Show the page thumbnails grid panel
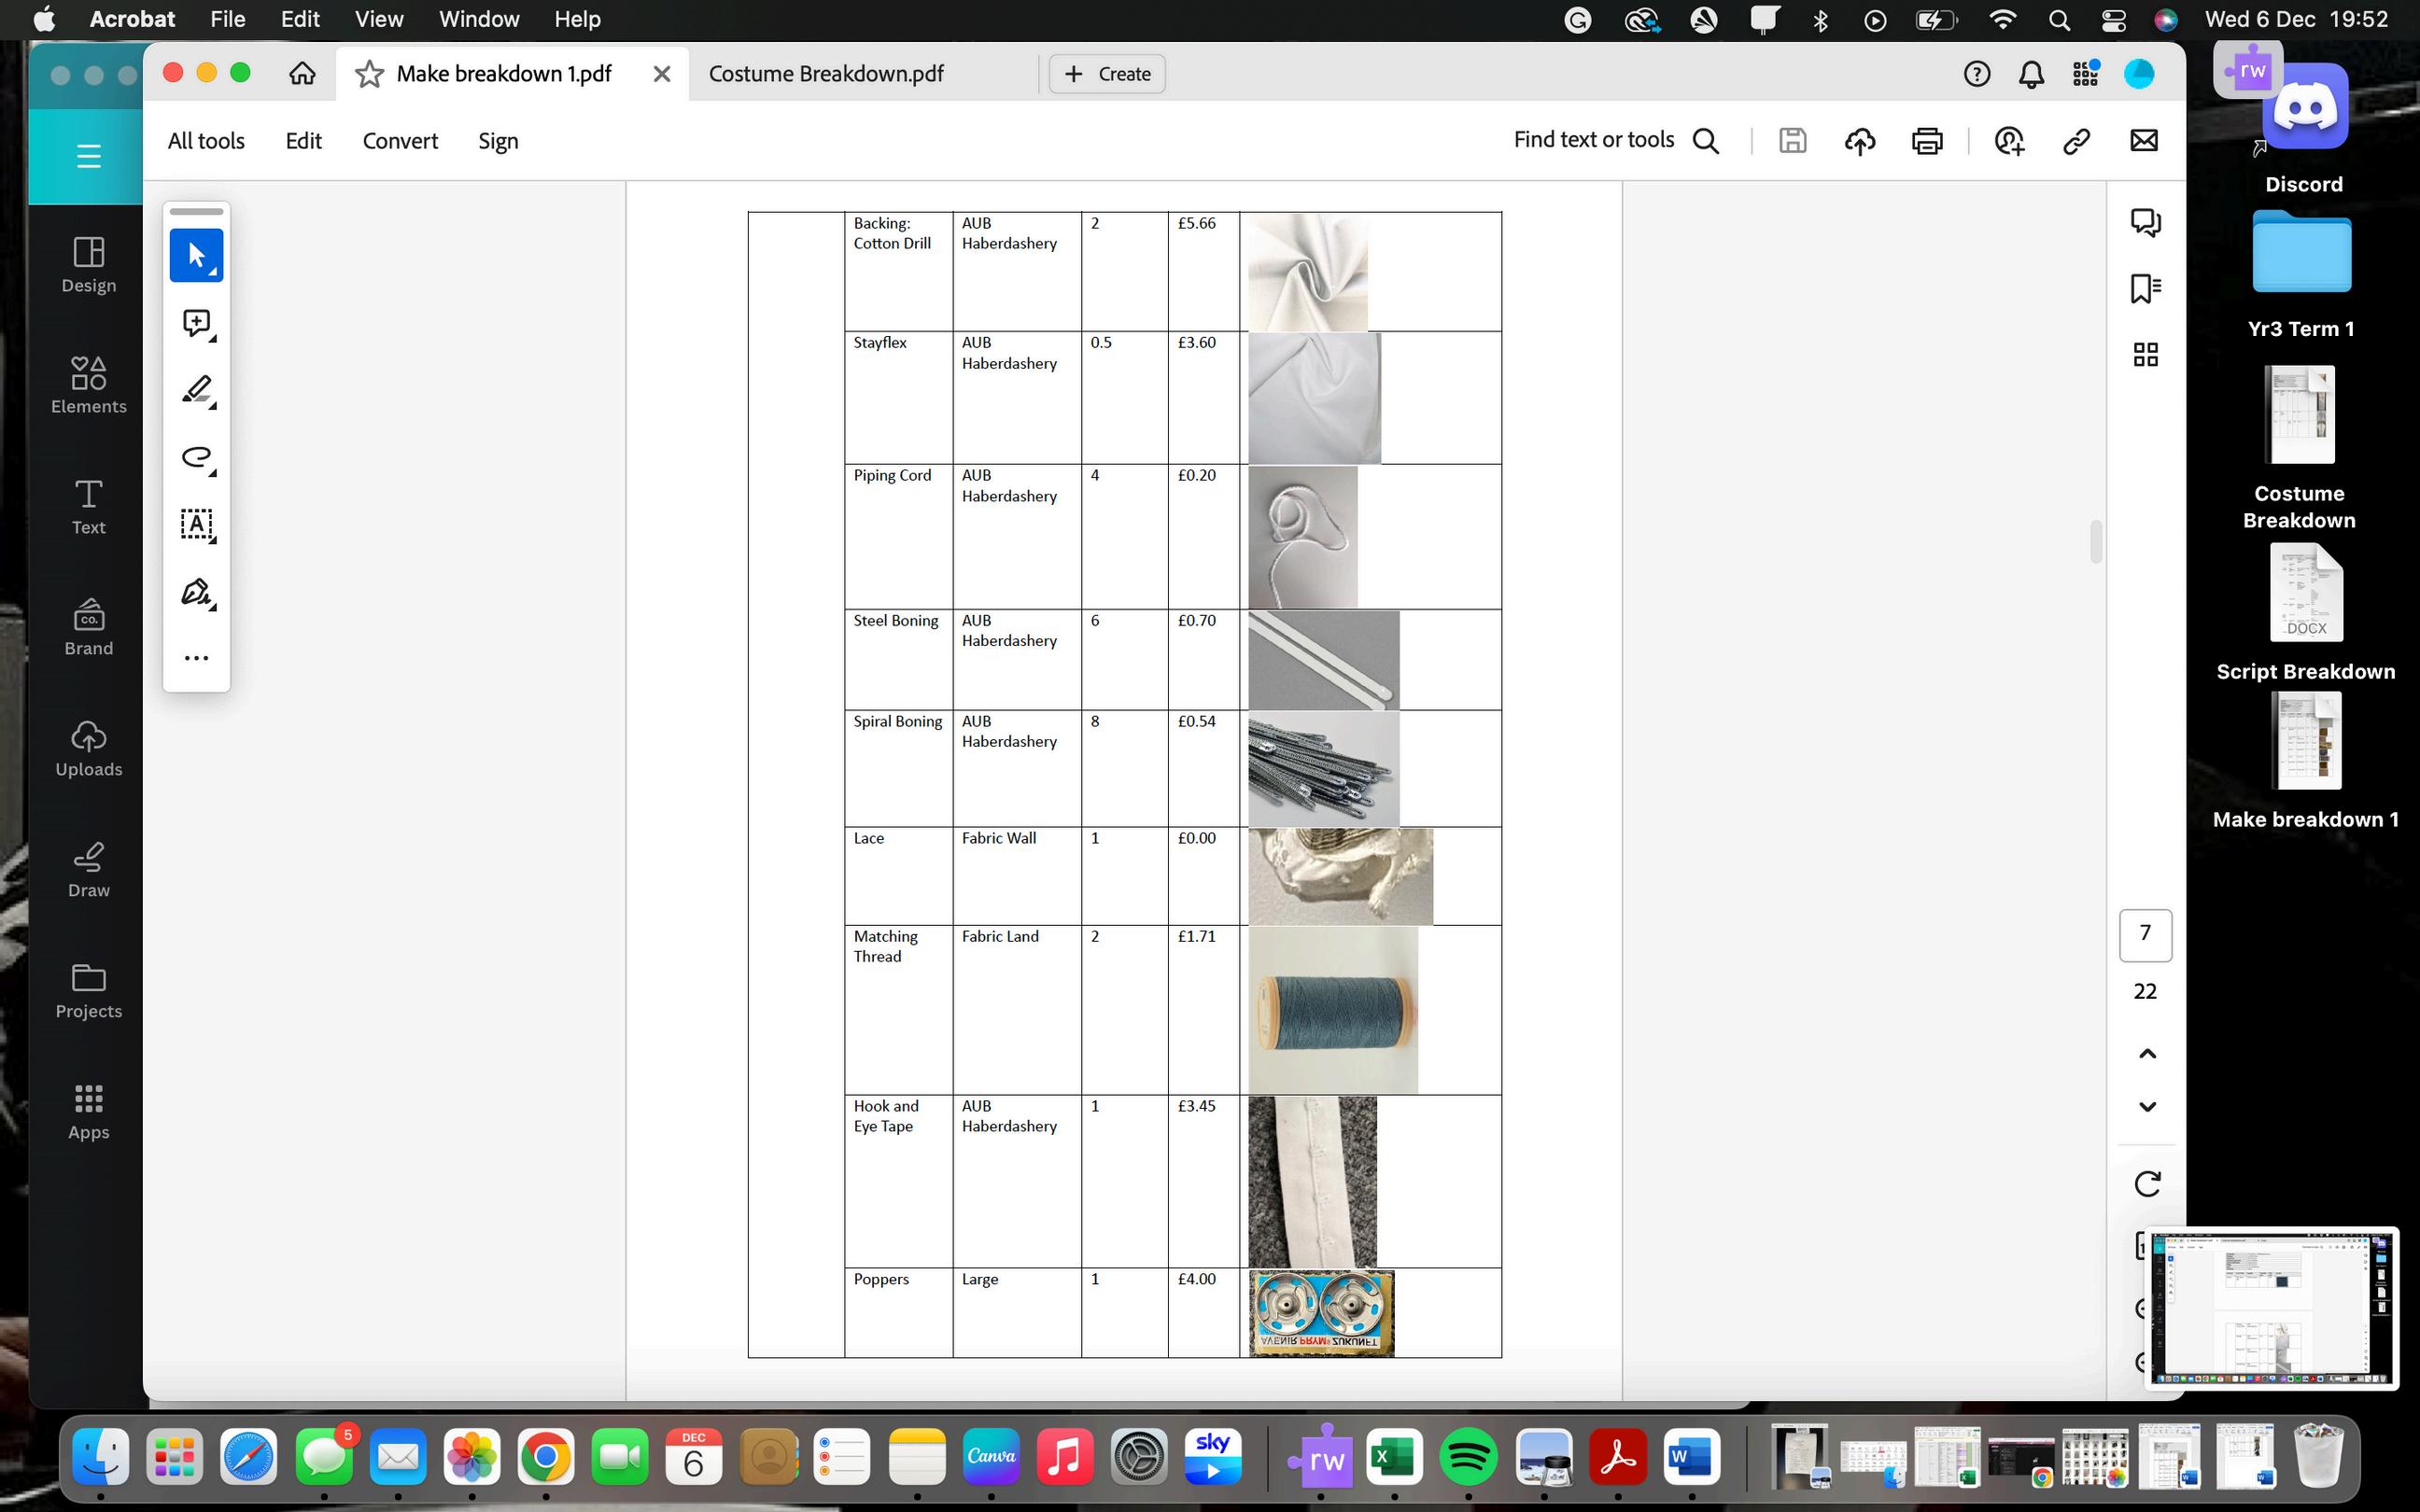Viewport: 2420px width, 1512px height. pos(2145,355)
